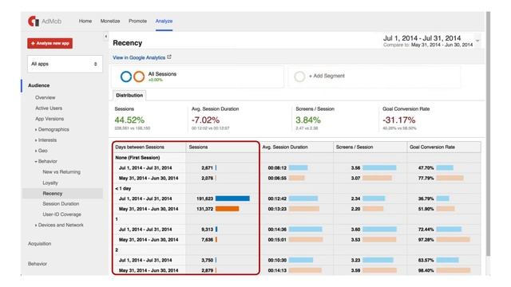Click the Jul 1, 2014 - Jul 31, 2014 date range

[422, 38]
